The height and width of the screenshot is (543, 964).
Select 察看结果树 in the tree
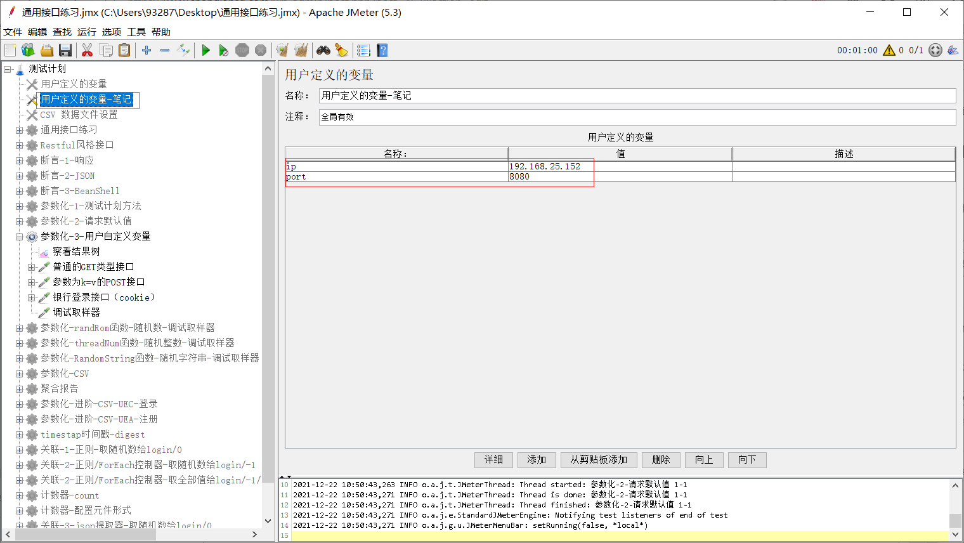click(76, 252)
